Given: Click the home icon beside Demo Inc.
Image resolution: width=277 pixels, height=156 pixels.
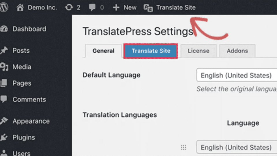Looking at the screenshot, I should pyautogui.click(x=20, y=8).
